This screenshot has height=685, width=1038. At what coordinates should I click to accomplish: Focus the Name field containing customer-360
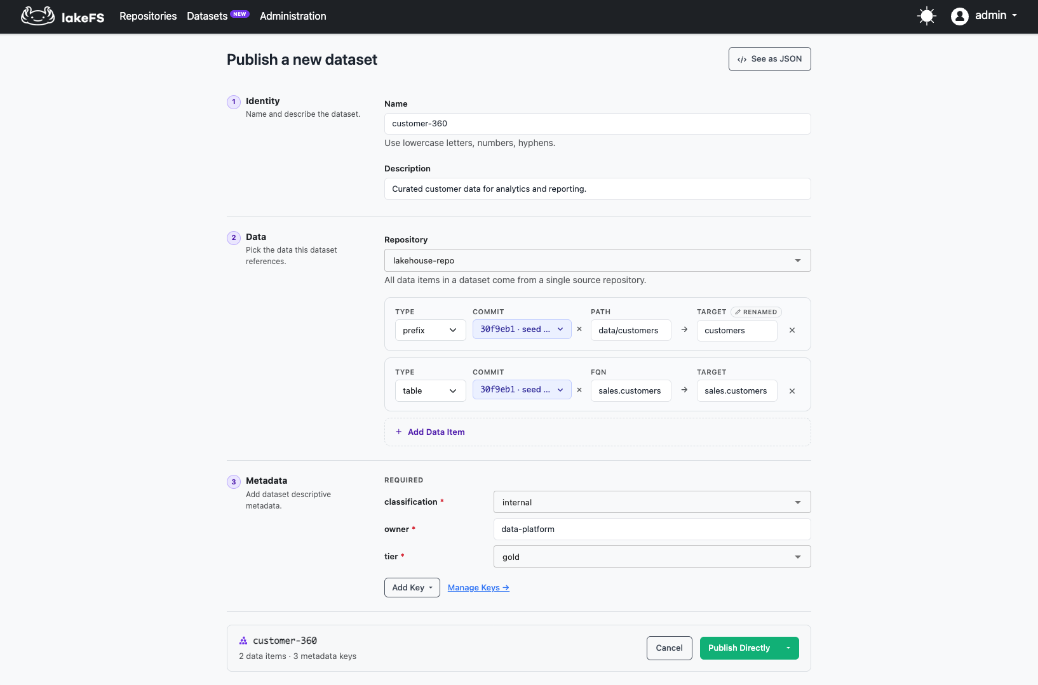point(598,124)
